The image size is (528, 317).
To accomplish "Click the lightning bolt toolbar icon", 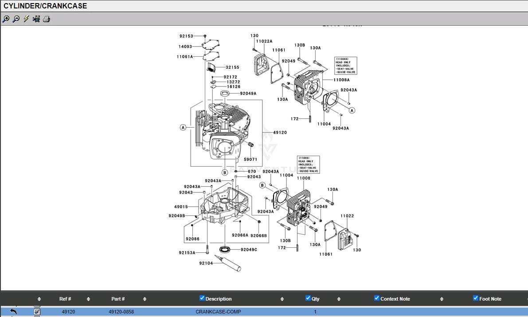I will [26, 19].
